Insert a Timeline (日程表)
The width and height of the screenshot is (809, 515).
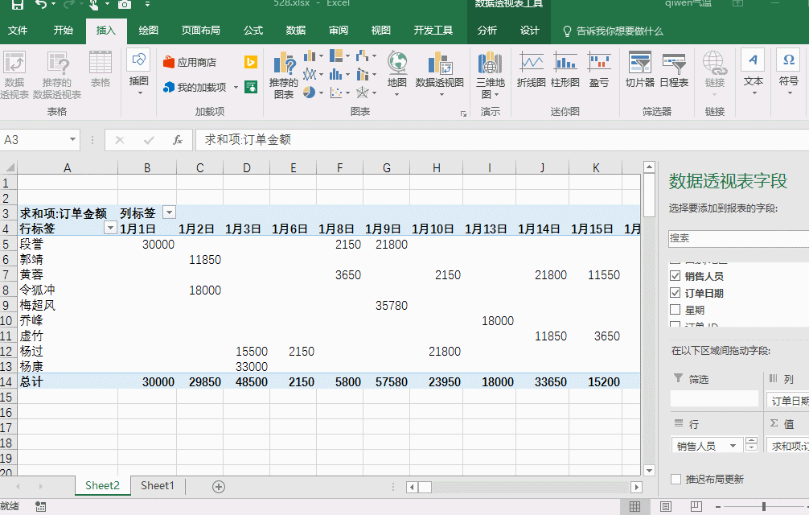(674, 69)
